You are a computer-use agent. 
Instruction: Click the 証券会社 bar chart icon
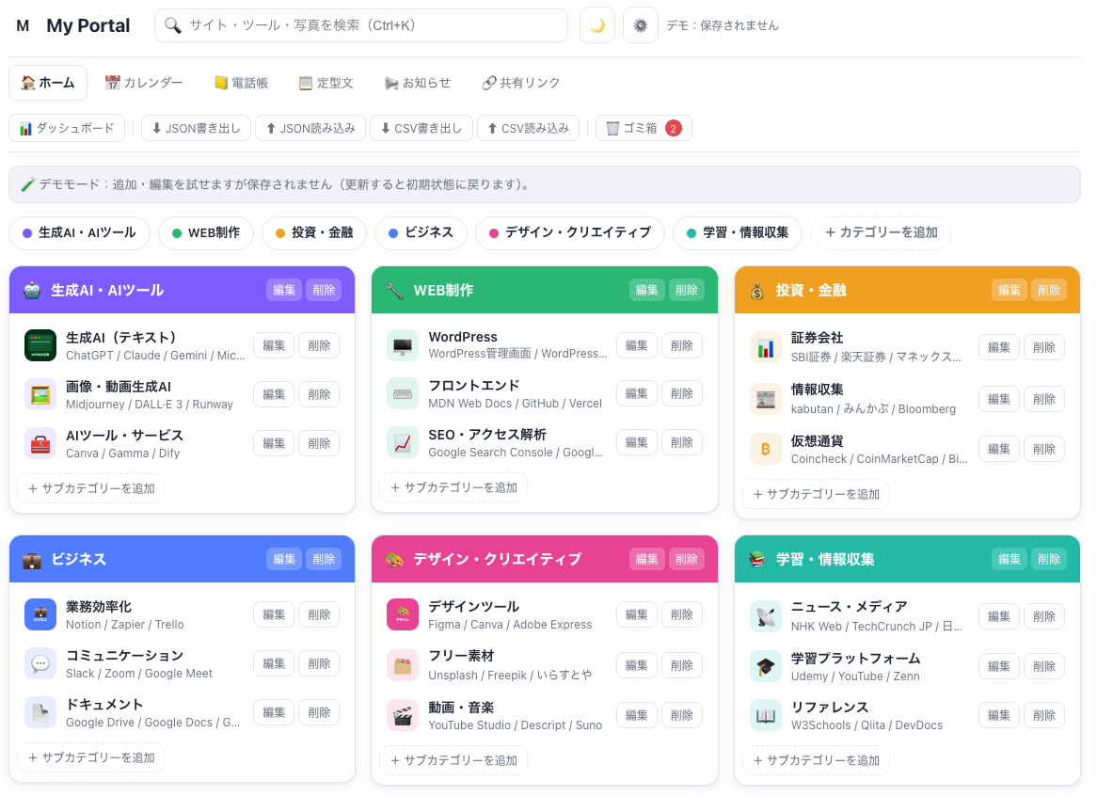[766, 347]
